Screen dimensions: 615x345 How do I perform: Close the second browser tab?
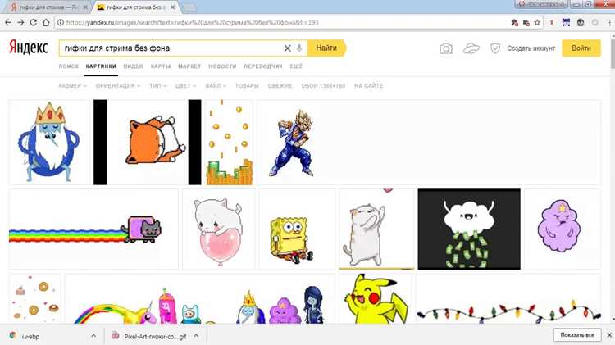(x=172, y=7)
